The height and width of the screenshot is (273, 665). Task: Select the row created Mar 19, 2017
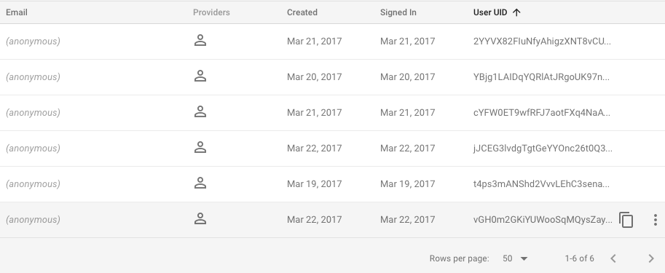[x=332, y=184]
